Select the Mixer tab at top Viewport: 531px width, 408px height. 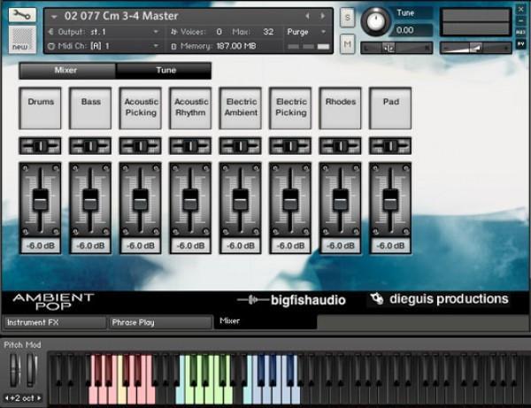coord(66,70)
